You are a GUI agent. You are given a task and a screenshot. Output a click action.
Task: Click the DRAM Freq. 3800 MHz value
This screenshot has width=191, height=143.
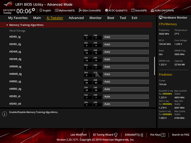pos(179,54)
